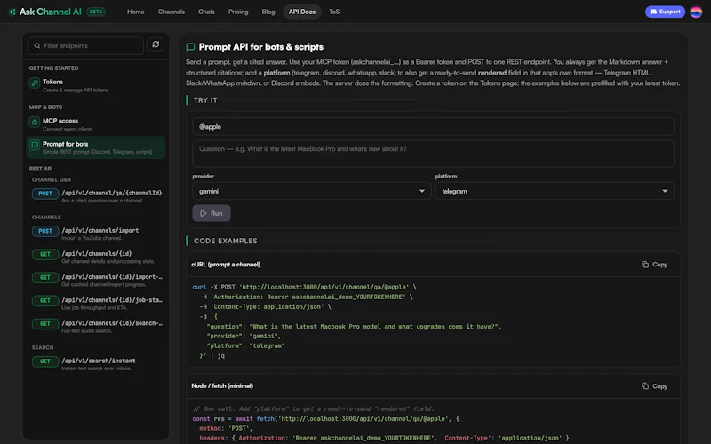Click the Run button

pyautogui.click(x=212, y=213)
